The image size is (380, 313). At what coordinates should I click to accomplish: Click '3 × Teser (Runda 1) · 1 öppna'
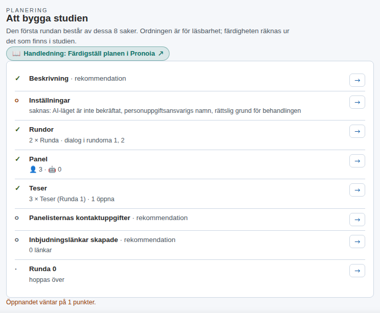72,199
